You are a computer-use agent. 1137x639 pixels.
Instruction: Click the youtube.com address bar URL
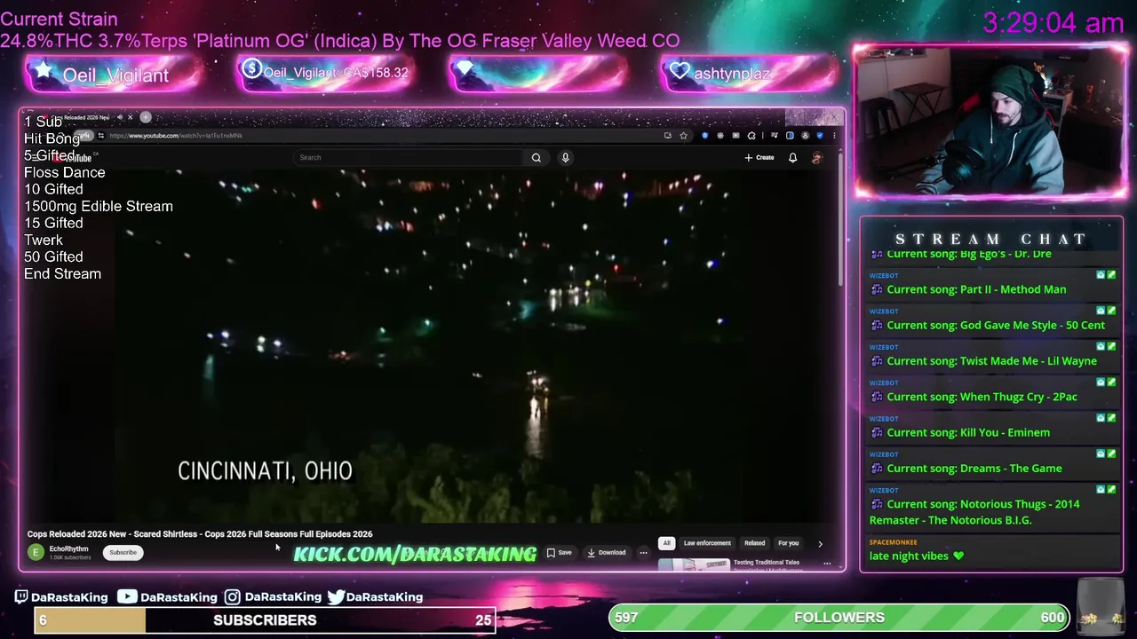point(176,136)
